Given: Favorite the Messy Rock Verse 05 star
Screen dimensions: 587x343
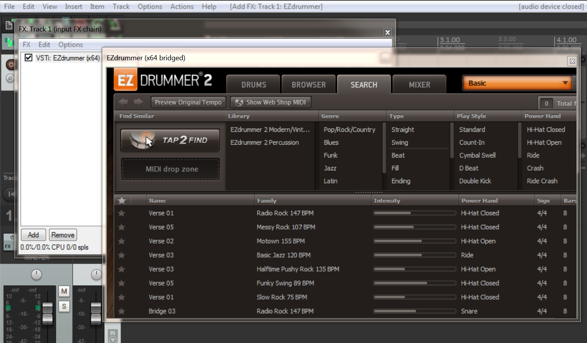Looking at the screenshot, I should 122,227.
